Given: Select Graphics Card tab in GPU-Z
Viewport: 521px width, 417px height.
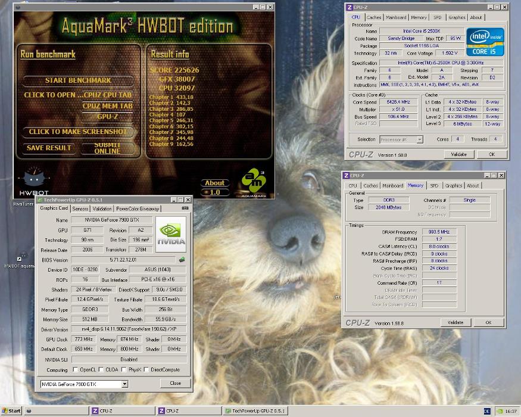Looking at the screenshot, I should pyautogui.click(x=54, y=208).
